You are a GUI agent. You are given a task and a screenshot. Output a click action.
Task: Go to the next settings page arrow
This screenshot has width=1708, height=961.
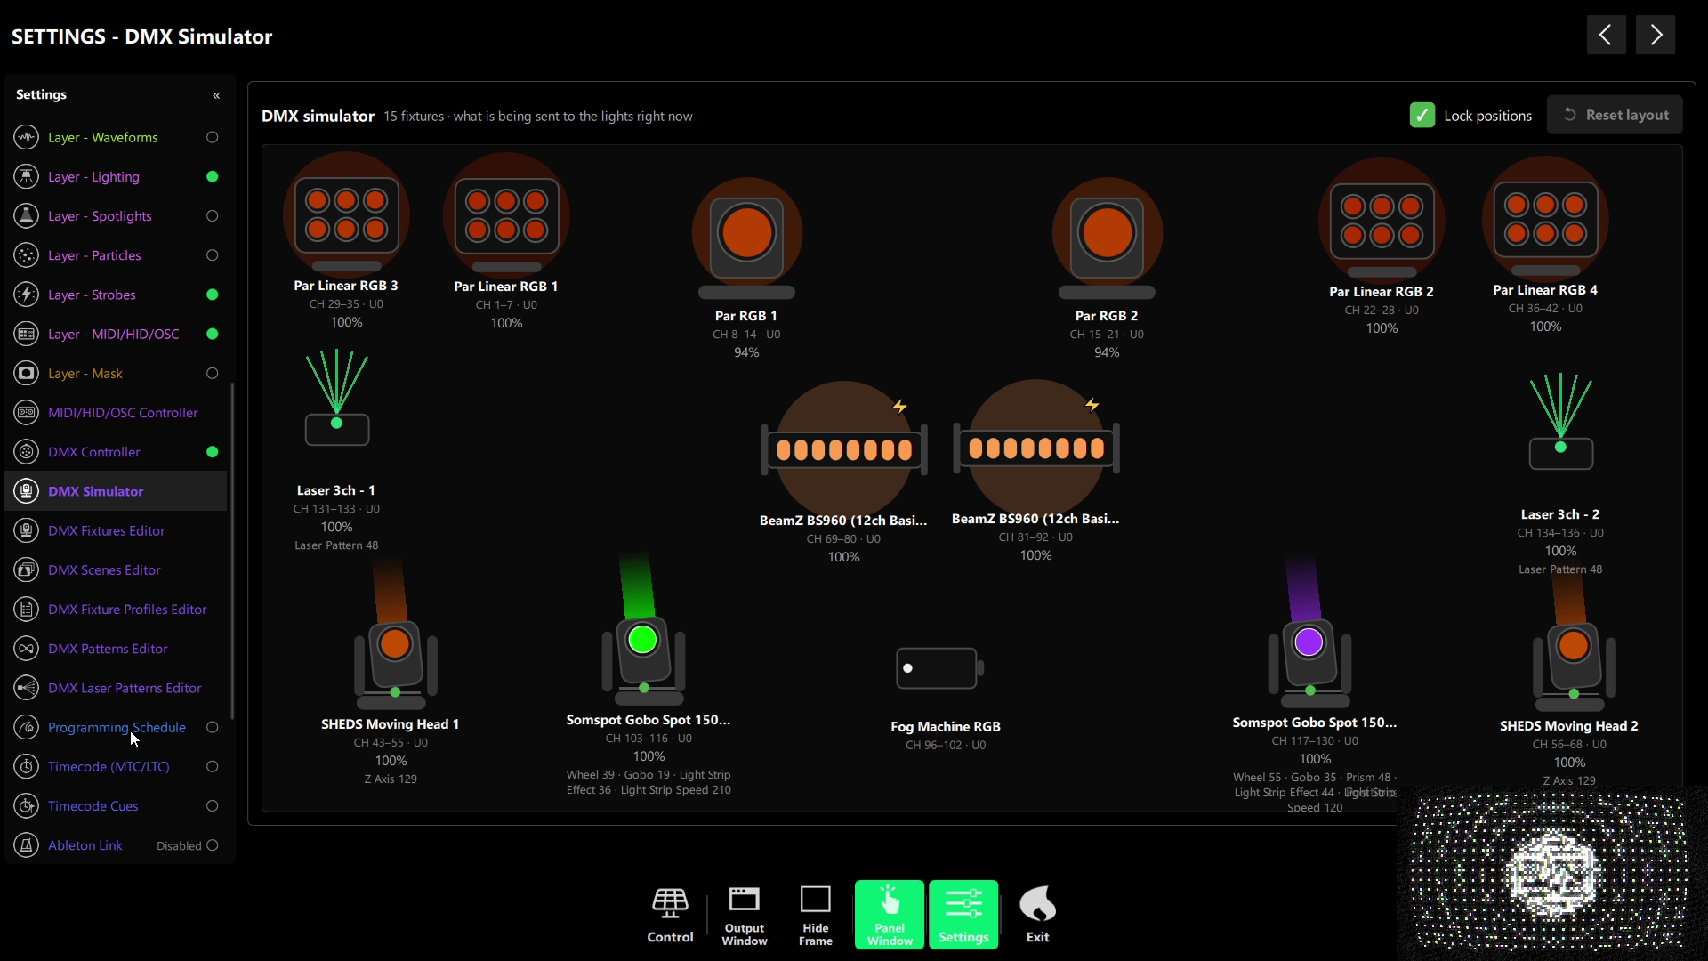pyautogui.click(x=1656, y=35)
